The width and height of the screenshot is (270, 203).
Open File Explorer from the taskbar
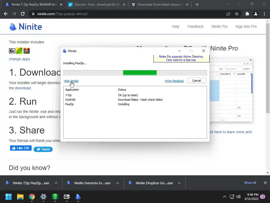(20, 197)
